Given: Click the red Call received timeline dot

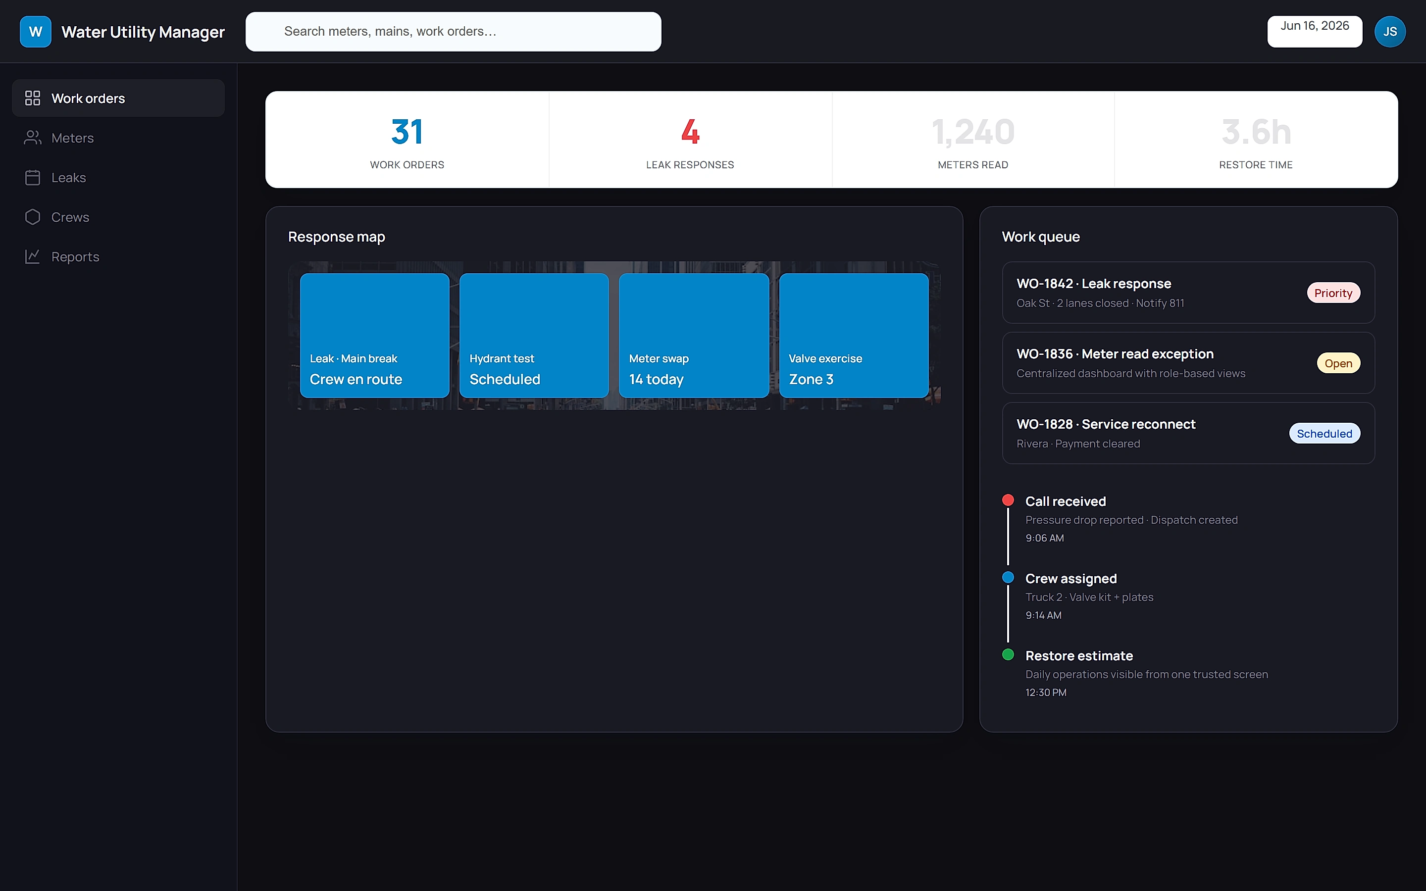Looking at the screenshot, I should (x=1008, y=500).
